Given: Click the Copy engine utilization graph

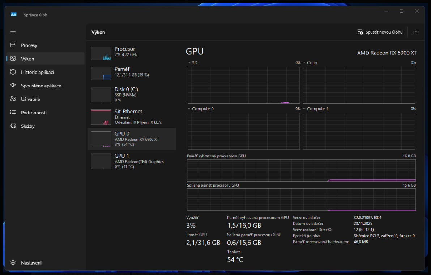Looking at the screenshot, I should pyautogui.click(x=359, y=85).
